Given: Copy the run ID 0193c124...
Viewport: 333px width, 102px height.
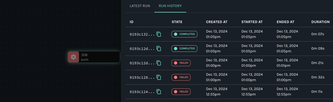Looking at the screenshot, I should coord(159,92).
